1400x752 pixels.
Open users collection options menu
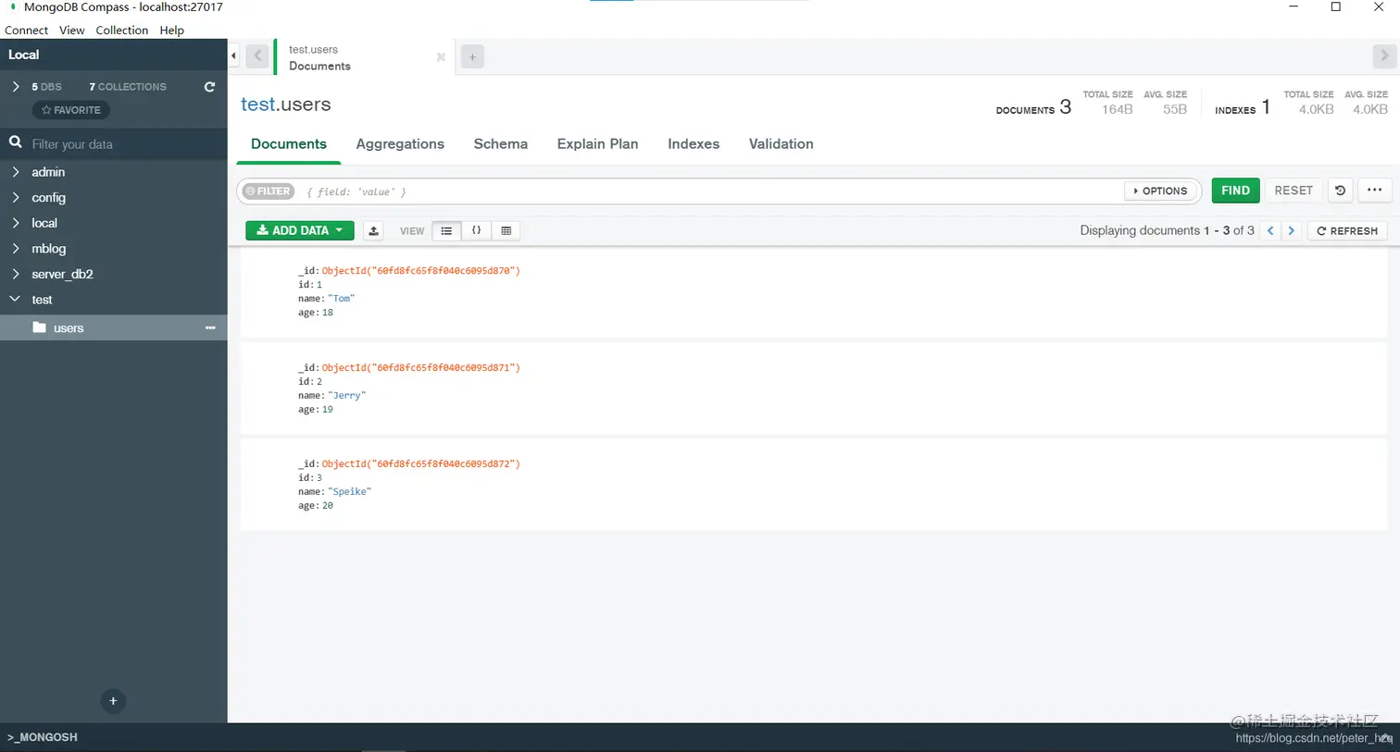coord(210,328)
